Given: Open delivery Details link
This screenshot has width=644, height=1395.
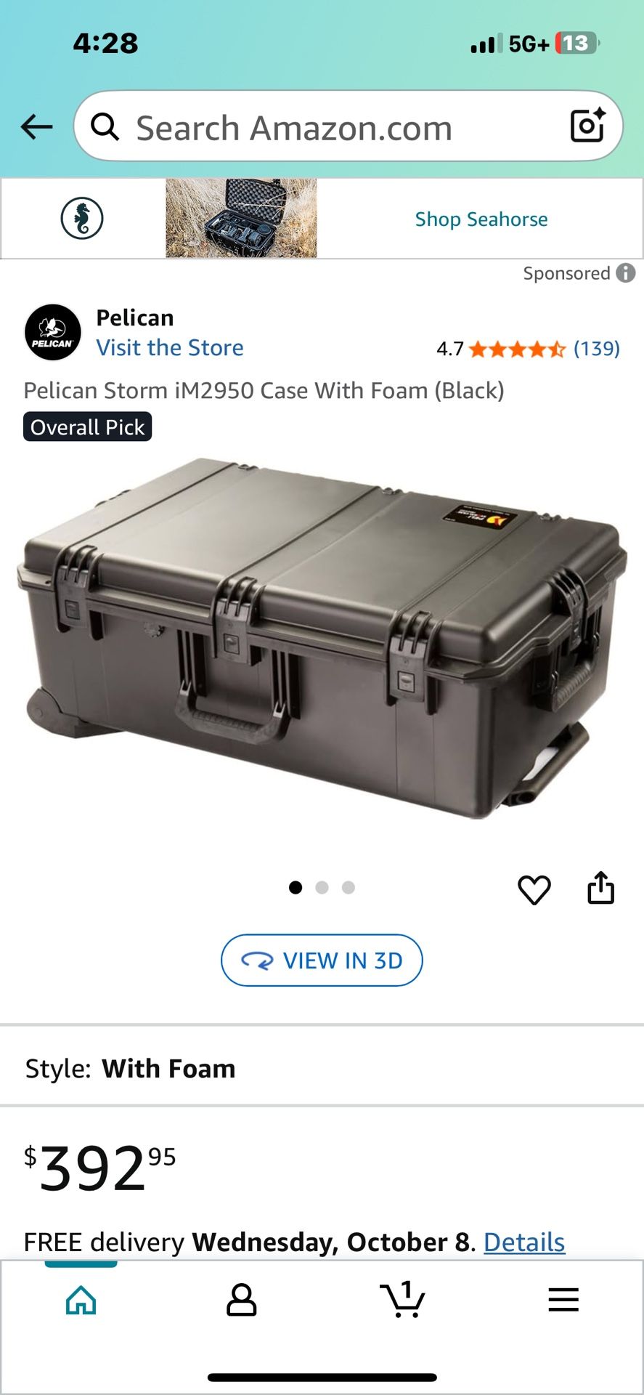Looking at the screenshot, I should pos(524,1242).
